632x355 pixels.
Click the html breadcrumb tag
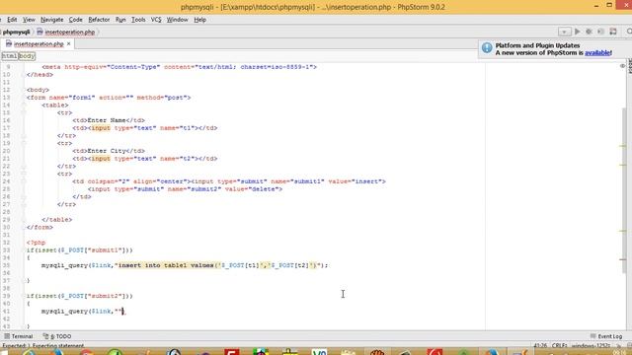tap(9, 56)
